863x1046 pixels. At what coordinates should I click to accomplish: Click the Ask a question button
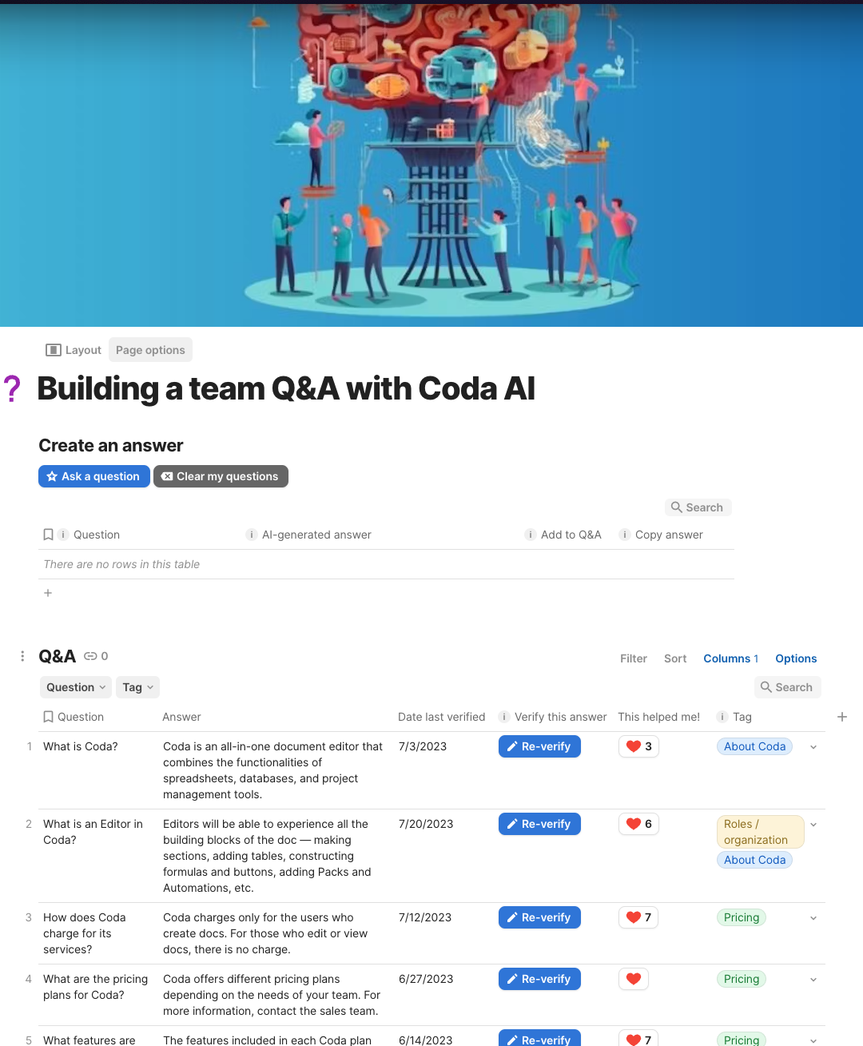[x=94, y=476]
